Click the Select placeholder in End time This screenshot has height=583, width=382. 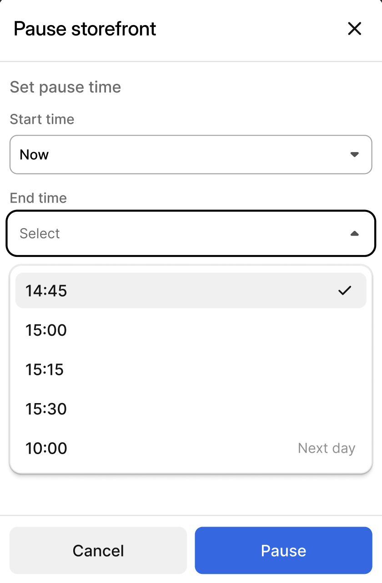(40, 234)
